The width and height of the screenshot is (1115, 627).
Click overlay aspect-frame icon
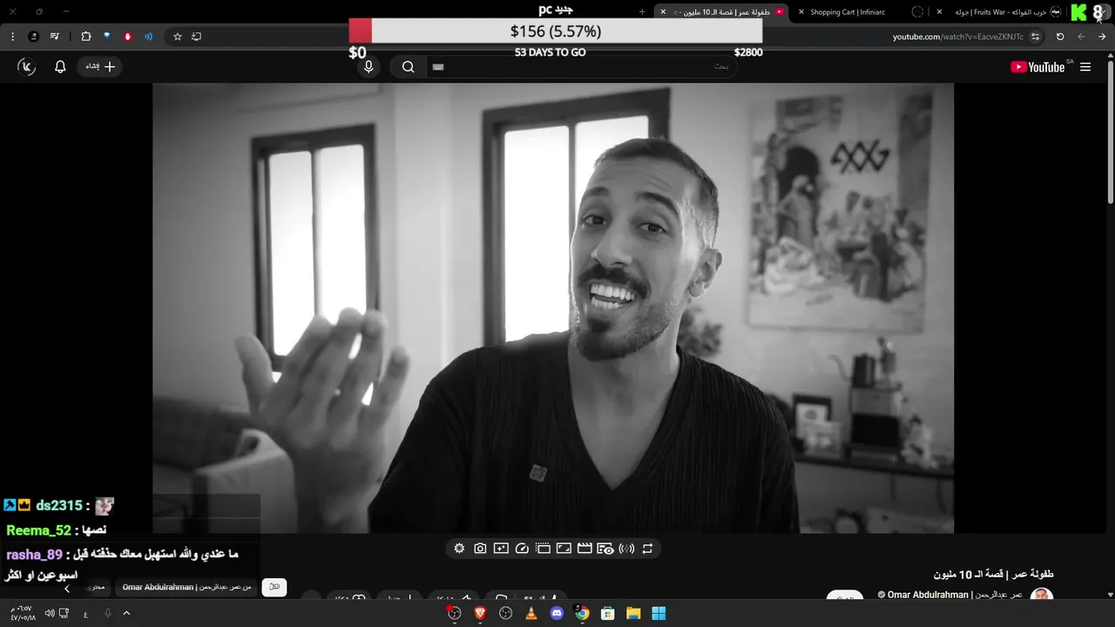[x=564, y=549]
